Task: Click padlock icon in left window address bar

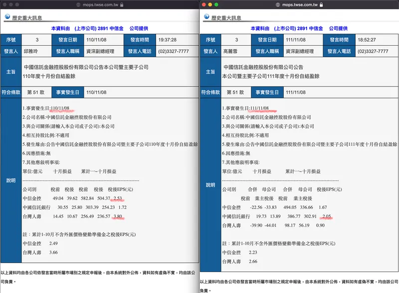Action: 122,4
